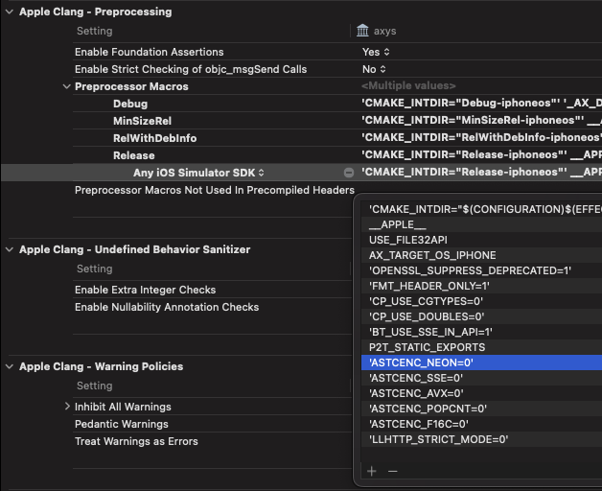Open the Strict Checking objc_msgSend No popup

pyautogui.click(x=374, y=69)
